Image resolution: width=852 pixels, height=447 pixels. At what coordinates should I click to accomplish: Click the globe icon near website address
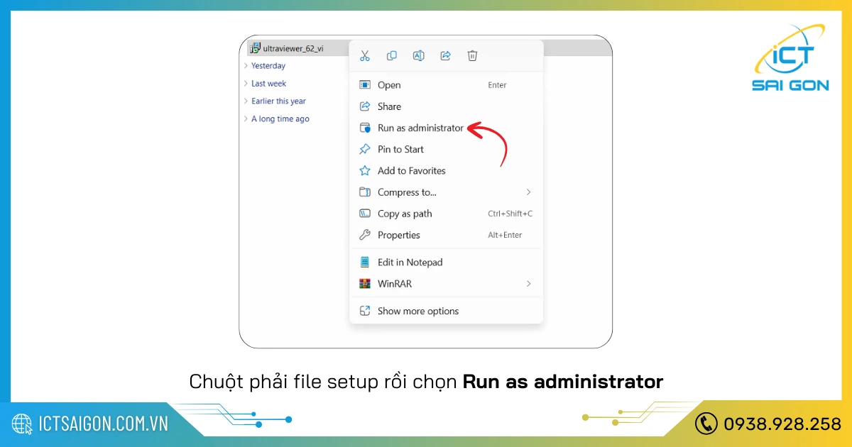tap(23, 424)
